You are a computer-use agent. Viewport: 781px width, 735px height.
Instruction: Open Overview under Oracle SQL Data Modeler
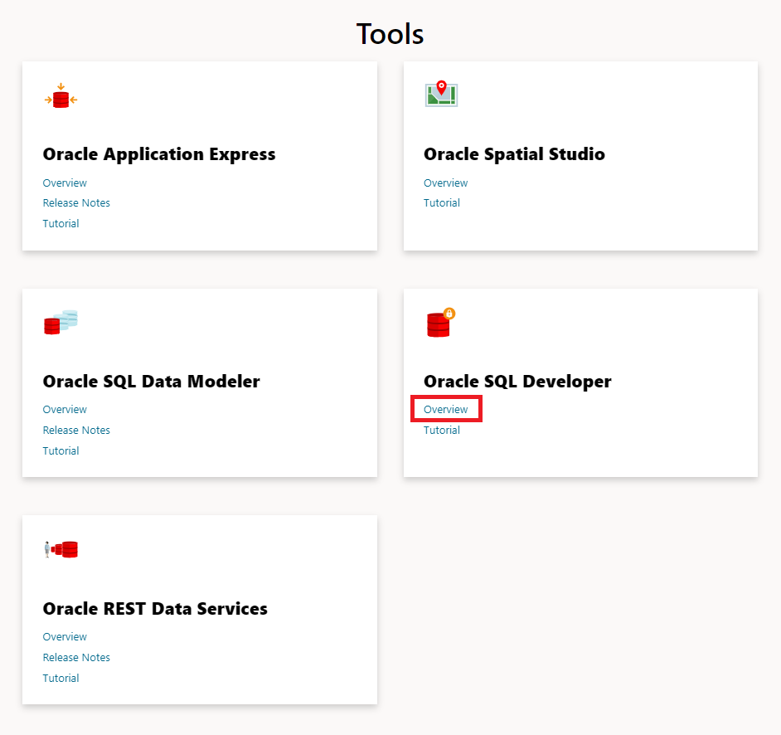coord(65,409)
